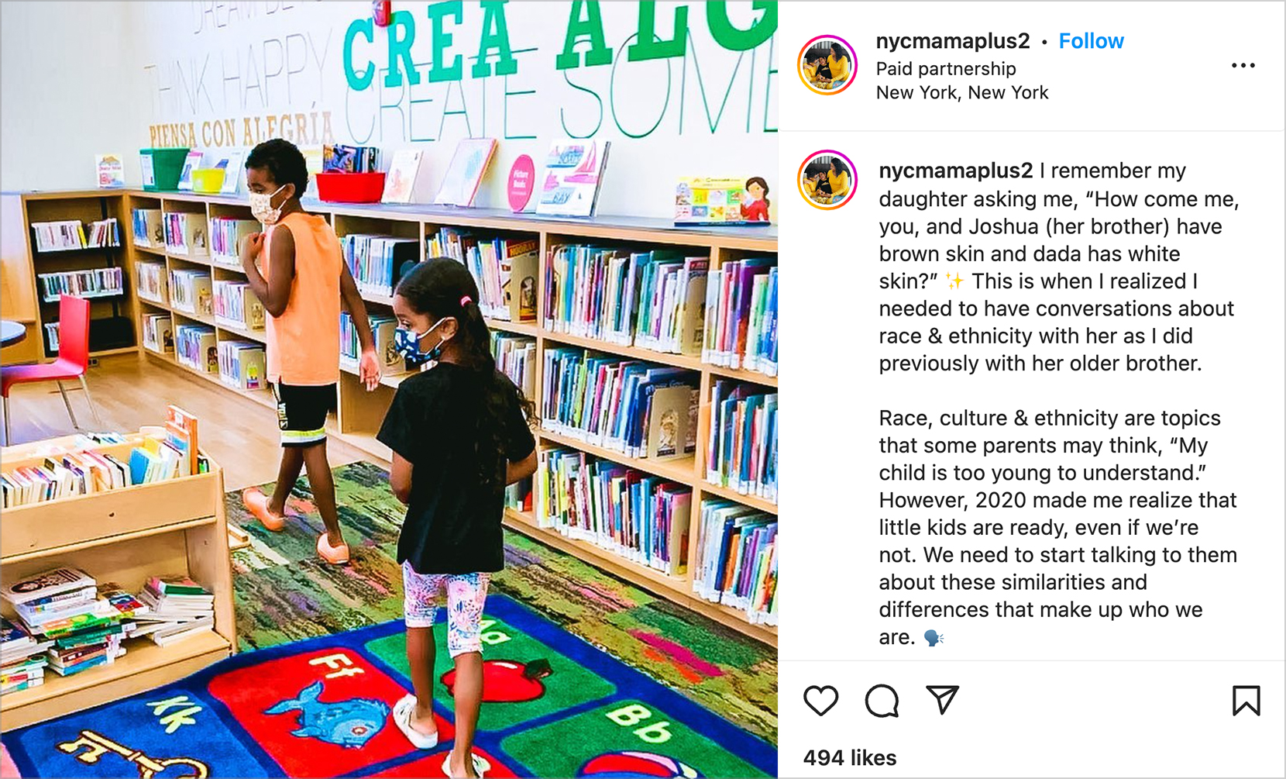
Task: Click the speaking head emoji ending caption
Action: (x=934, y=638)
